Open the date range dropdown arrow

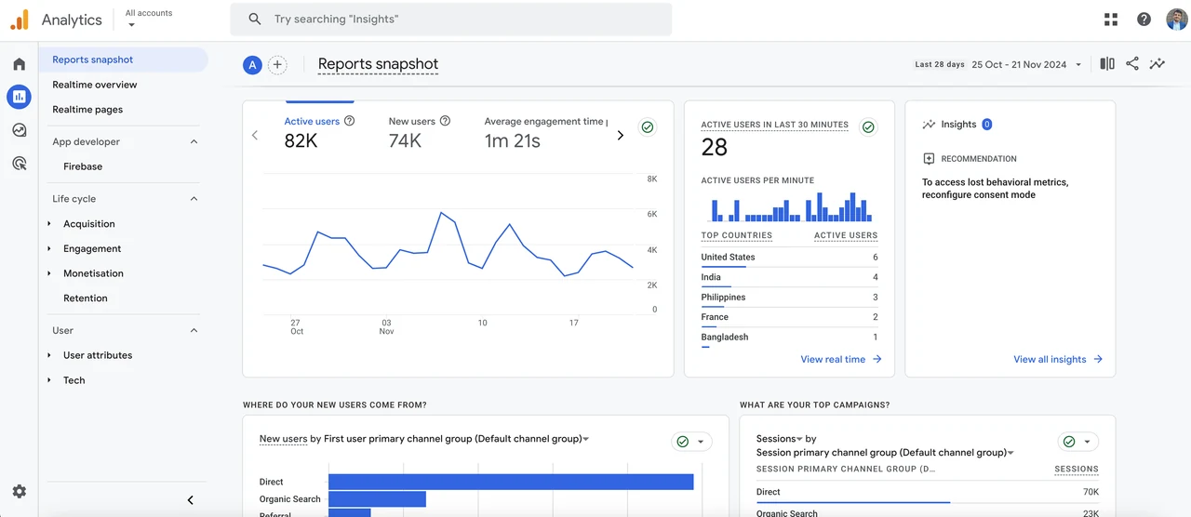[x=1078, y=65]
